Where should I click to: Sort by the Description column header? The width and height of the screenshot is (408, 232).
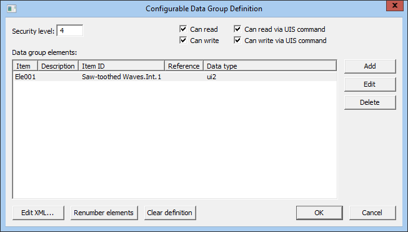coord(58,66)
